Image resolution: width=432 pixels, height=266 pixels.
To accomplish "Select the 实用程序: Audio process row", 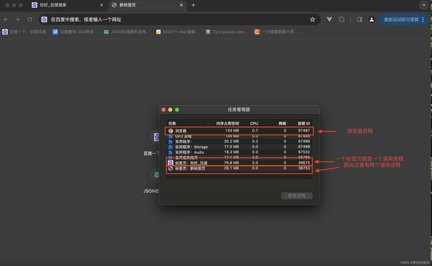I will tap(239, 152).
